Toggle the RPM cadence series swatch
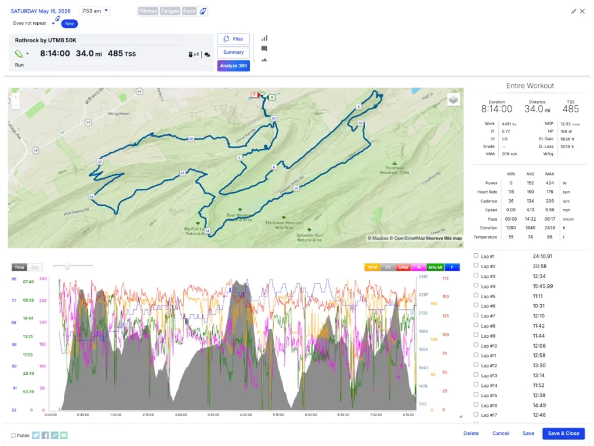Viewport: 594px width, 446px height. point(372,268)
